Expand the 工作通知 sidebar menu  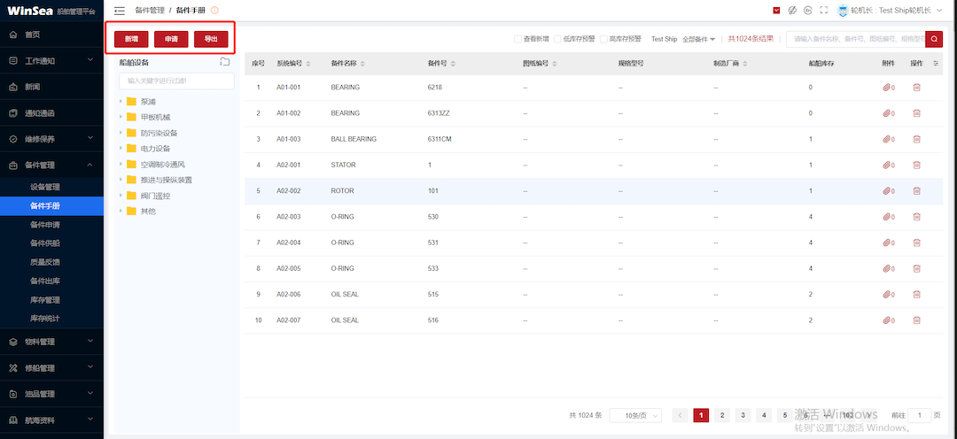(x=52, y=61)
